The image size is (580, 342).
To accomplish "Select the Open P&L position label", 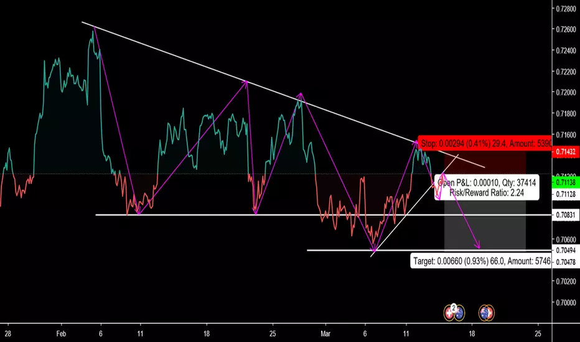I will click(487, 187).
